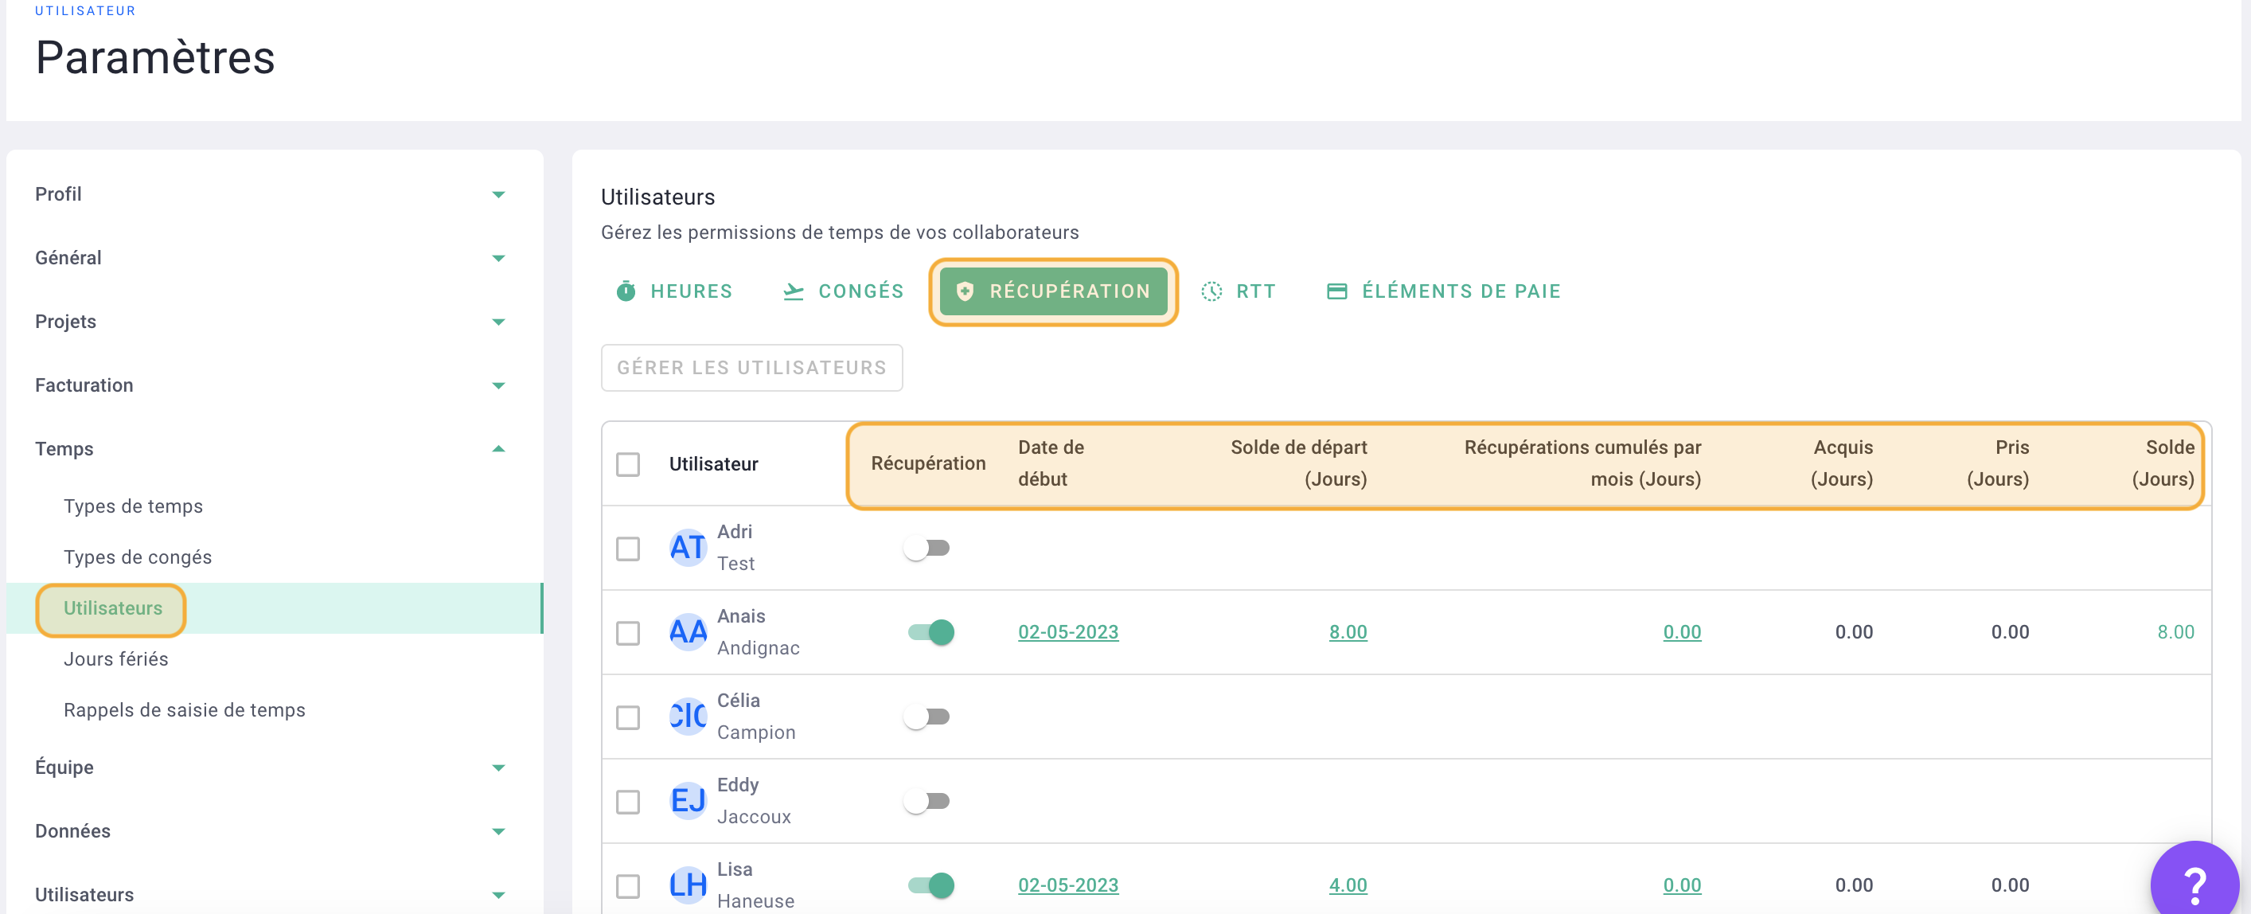Click Anais Andignac's solde value 8.00
Screen dimensions: 2251x914
pos(2175,632)
